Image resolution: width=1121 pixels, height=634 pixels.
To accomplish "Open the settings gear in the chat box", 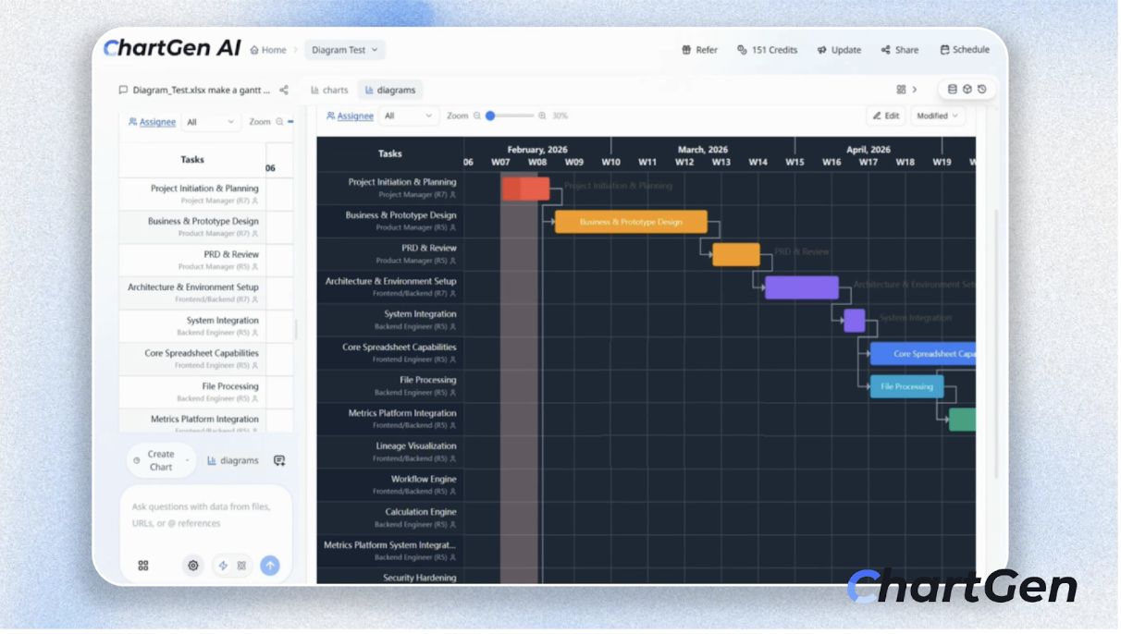I will [193, 567].
